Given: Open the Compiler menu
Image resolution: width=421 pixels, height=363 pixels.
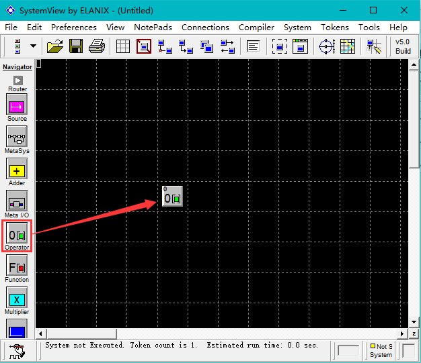Looking at the screenshot, I should (256, 28).
